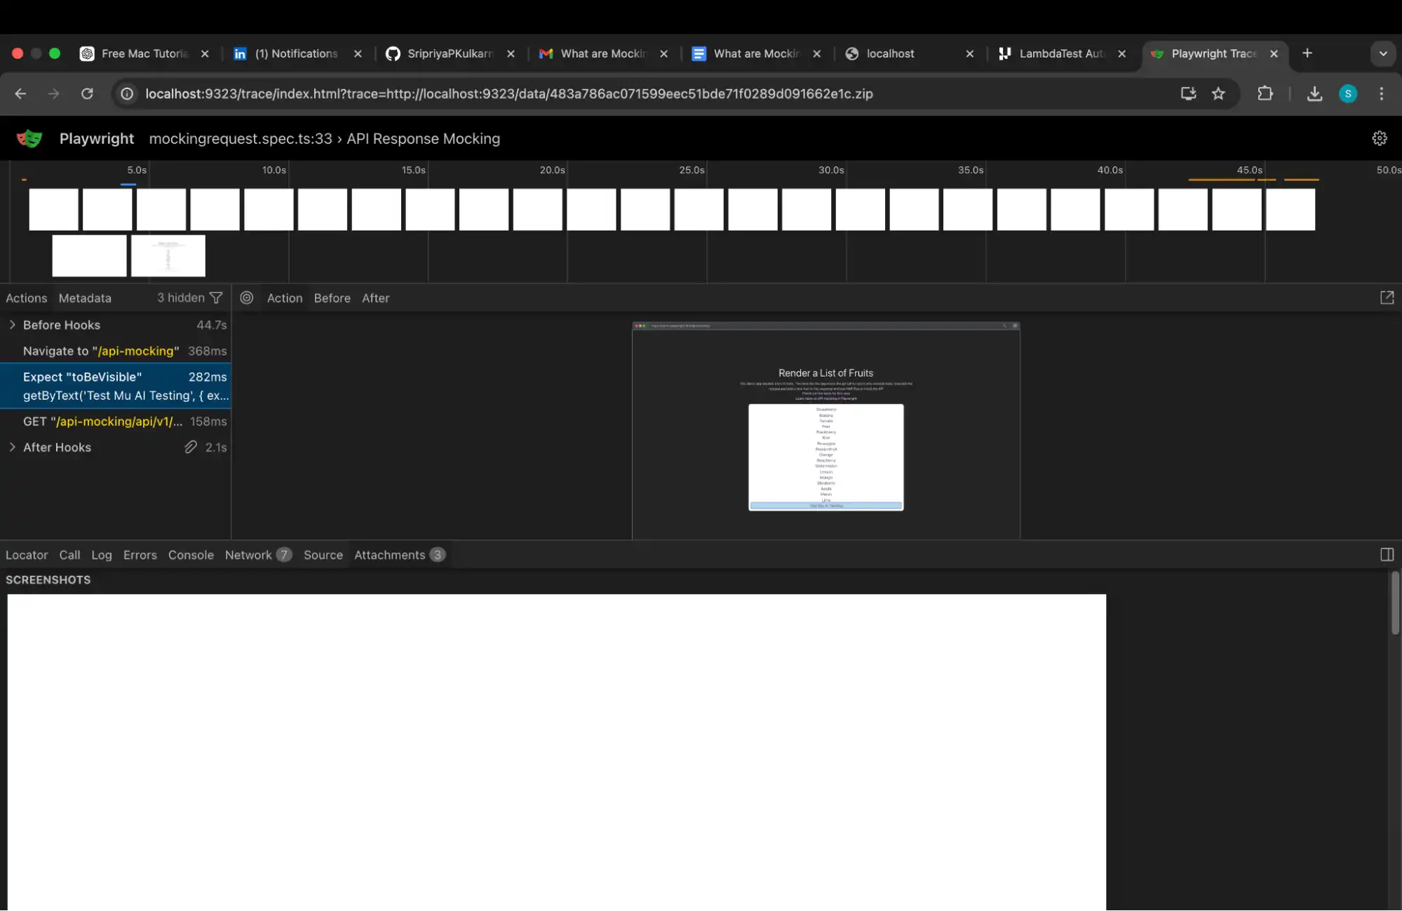Screen dimensions: 1402x911
Task: Click the attachments panel vertical scrollbar
Action: [x=1394, y=603]
